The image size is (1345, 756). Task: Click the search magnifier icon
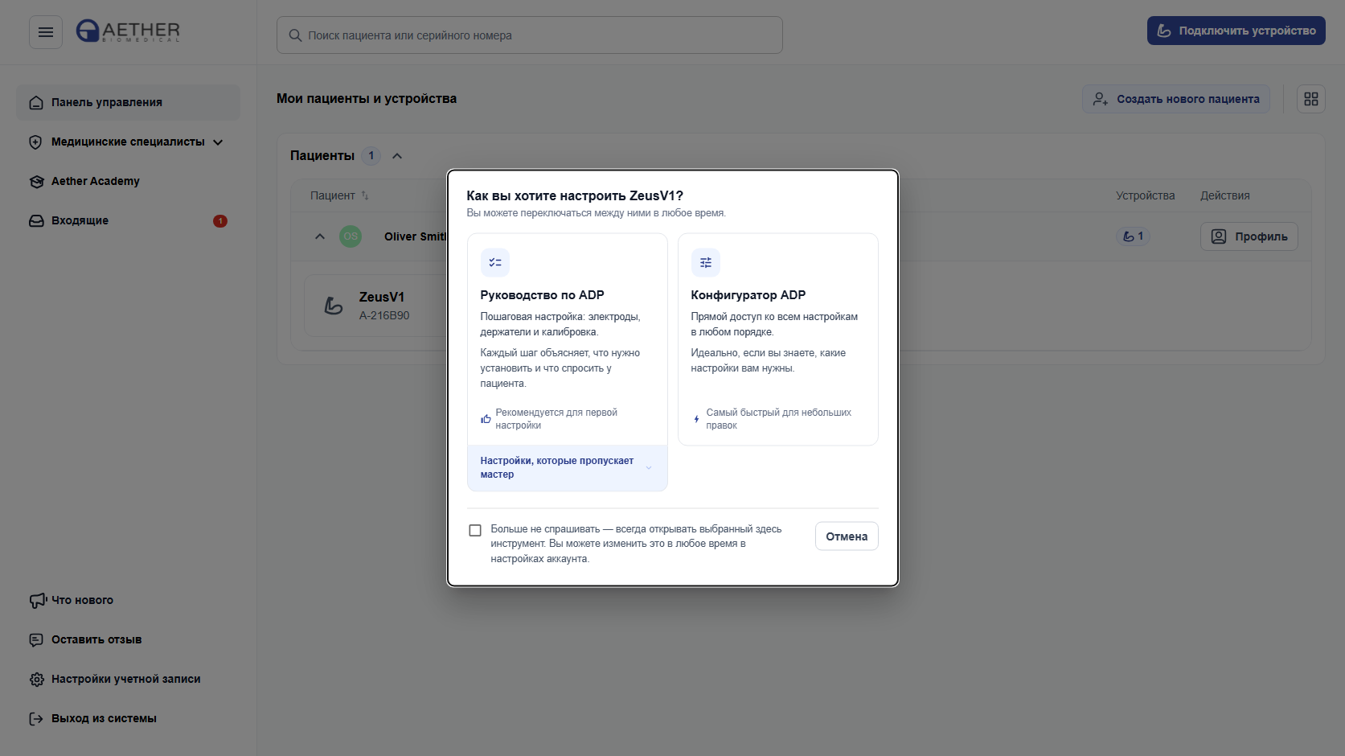(295, 35)
